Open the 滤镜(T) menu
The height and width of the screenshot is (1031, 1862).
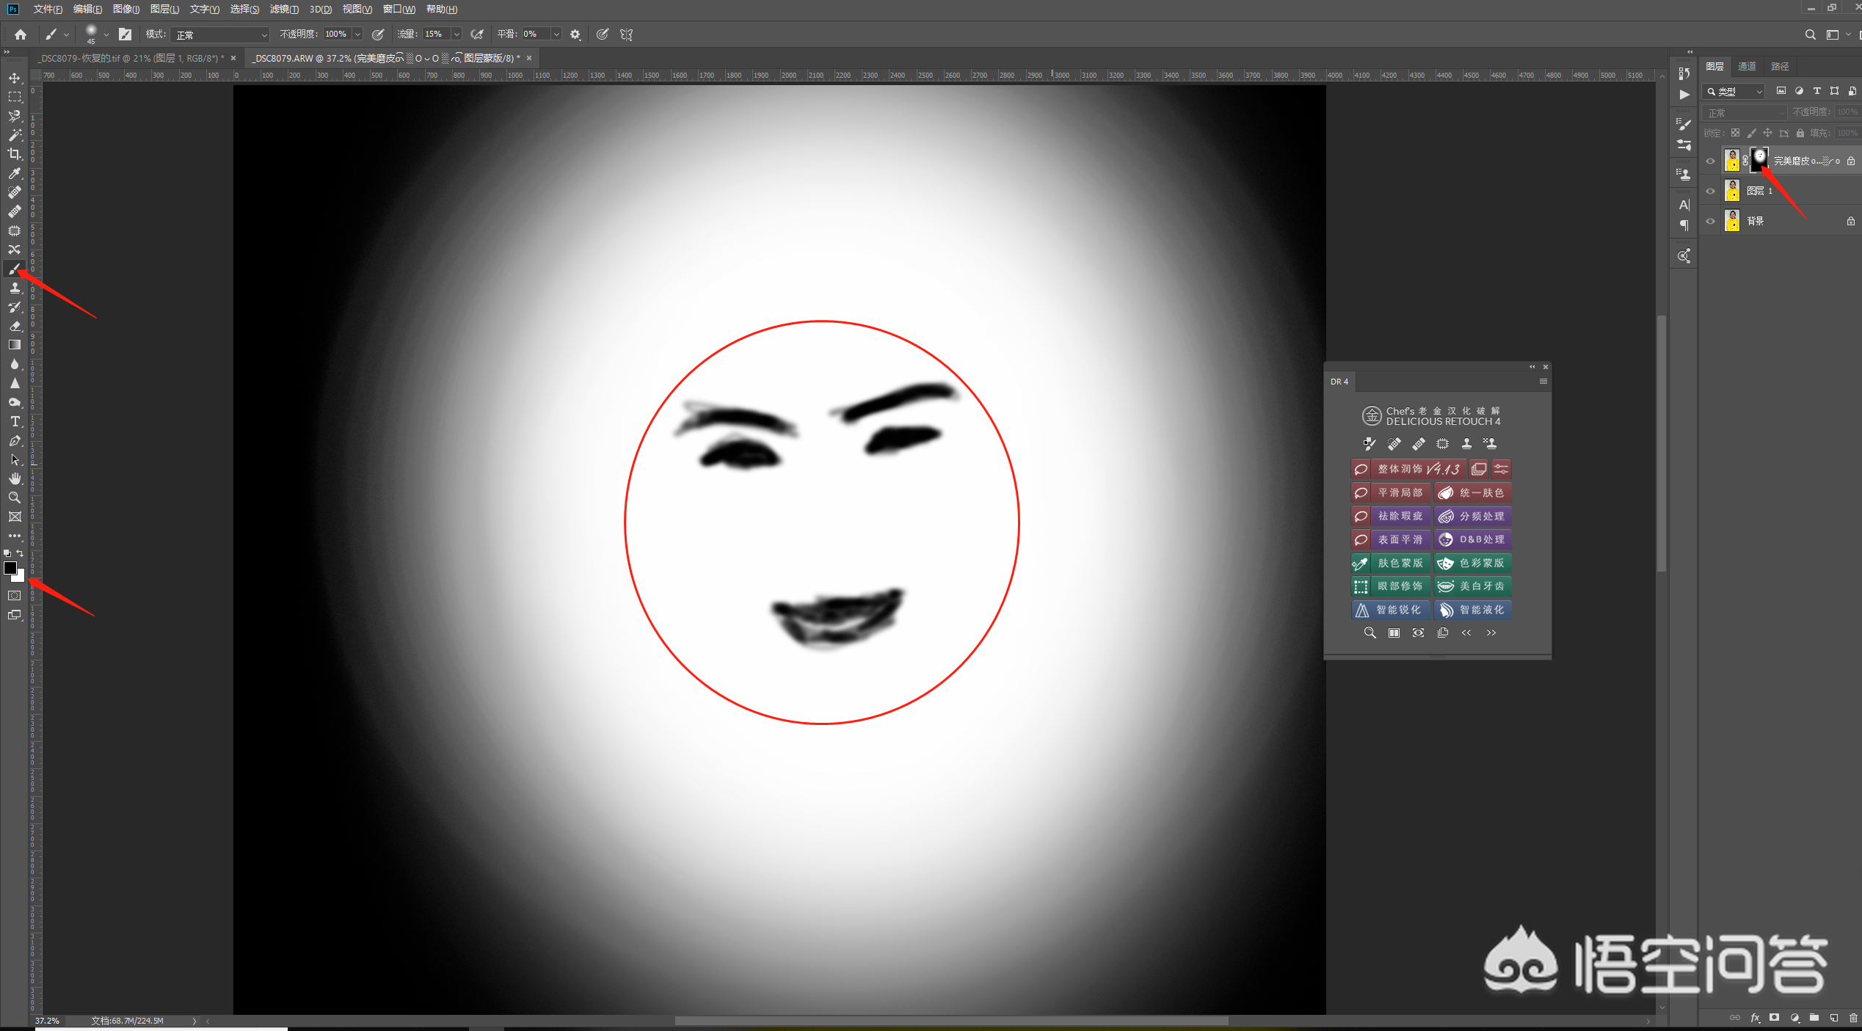(284, 9)
